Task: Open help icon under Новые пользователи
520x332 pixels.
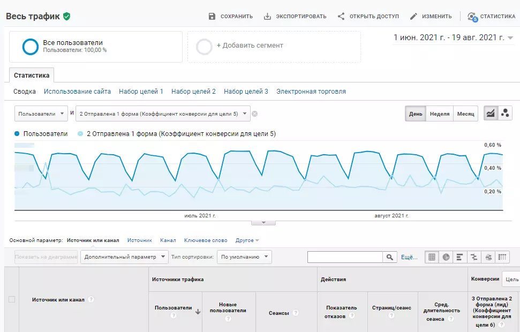Action: [x=228, y=319]
